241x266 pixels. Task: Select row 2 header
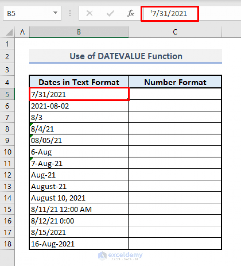coord(7,56)
